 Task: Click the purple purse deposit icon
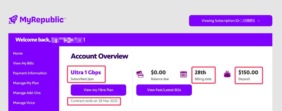click(227, 74)
